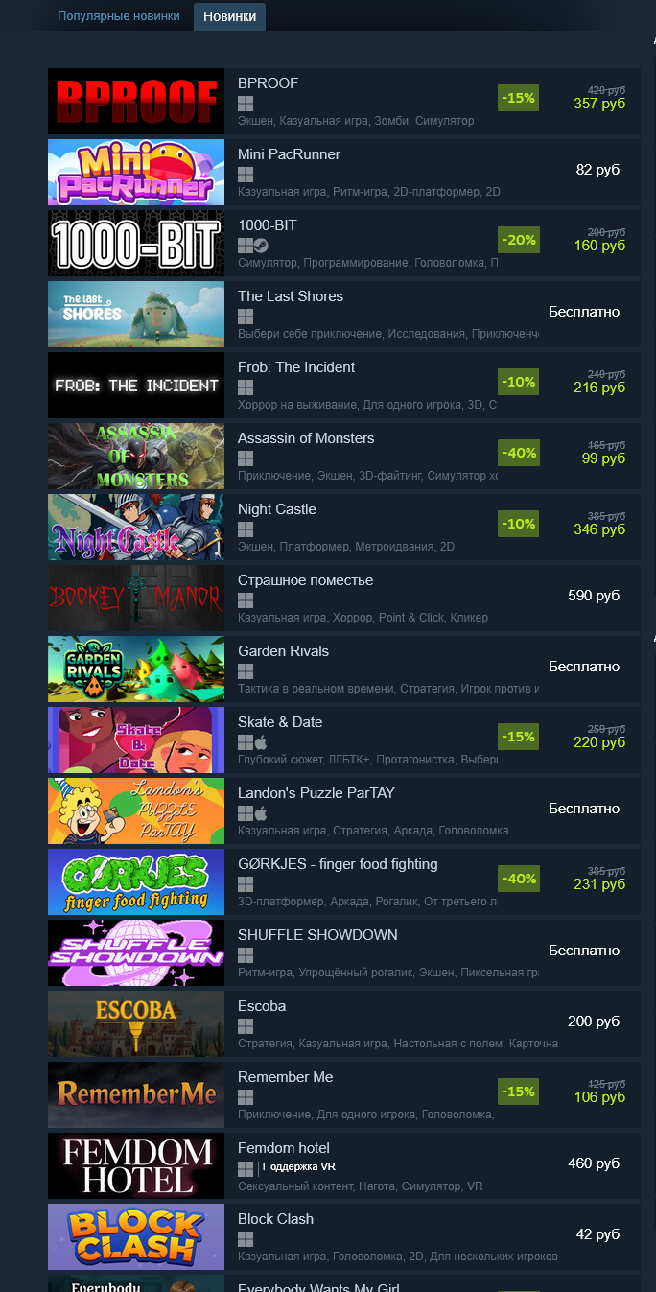Click the Windows icon under BPROOF

[246, 104]
